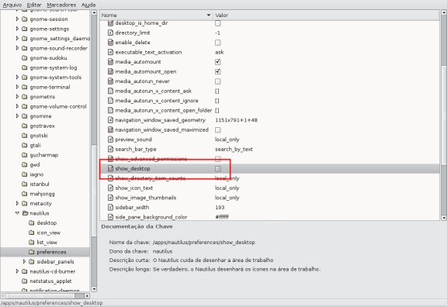
Task: Click the gnotravex folder icon
Action: (25, 126)
